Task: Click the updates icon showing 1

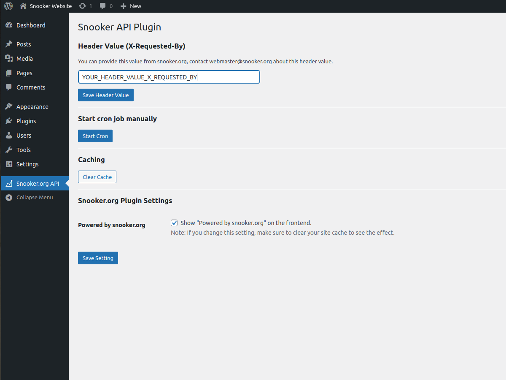Action: click(82, 6)
